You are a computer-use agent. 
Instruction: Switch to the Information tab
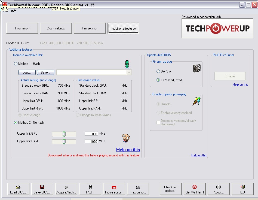22,28
